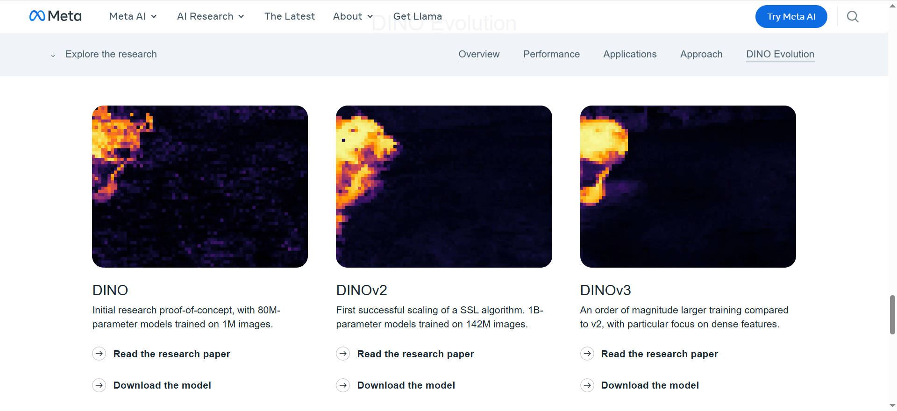897x411 pixels.
Task: Click the scrollbar up arrow
Action: (x=892, y=6)
